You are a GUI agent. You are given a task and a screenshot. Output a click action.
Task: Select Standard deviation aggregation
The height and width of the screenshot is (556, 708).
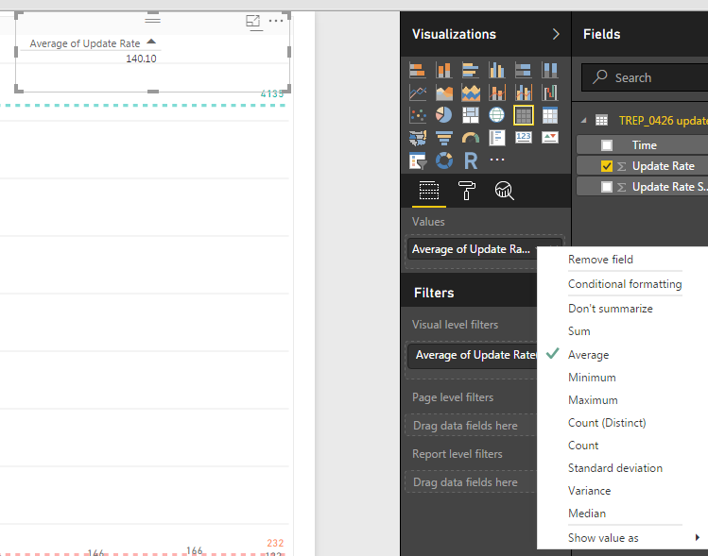[x=615, y=468]
